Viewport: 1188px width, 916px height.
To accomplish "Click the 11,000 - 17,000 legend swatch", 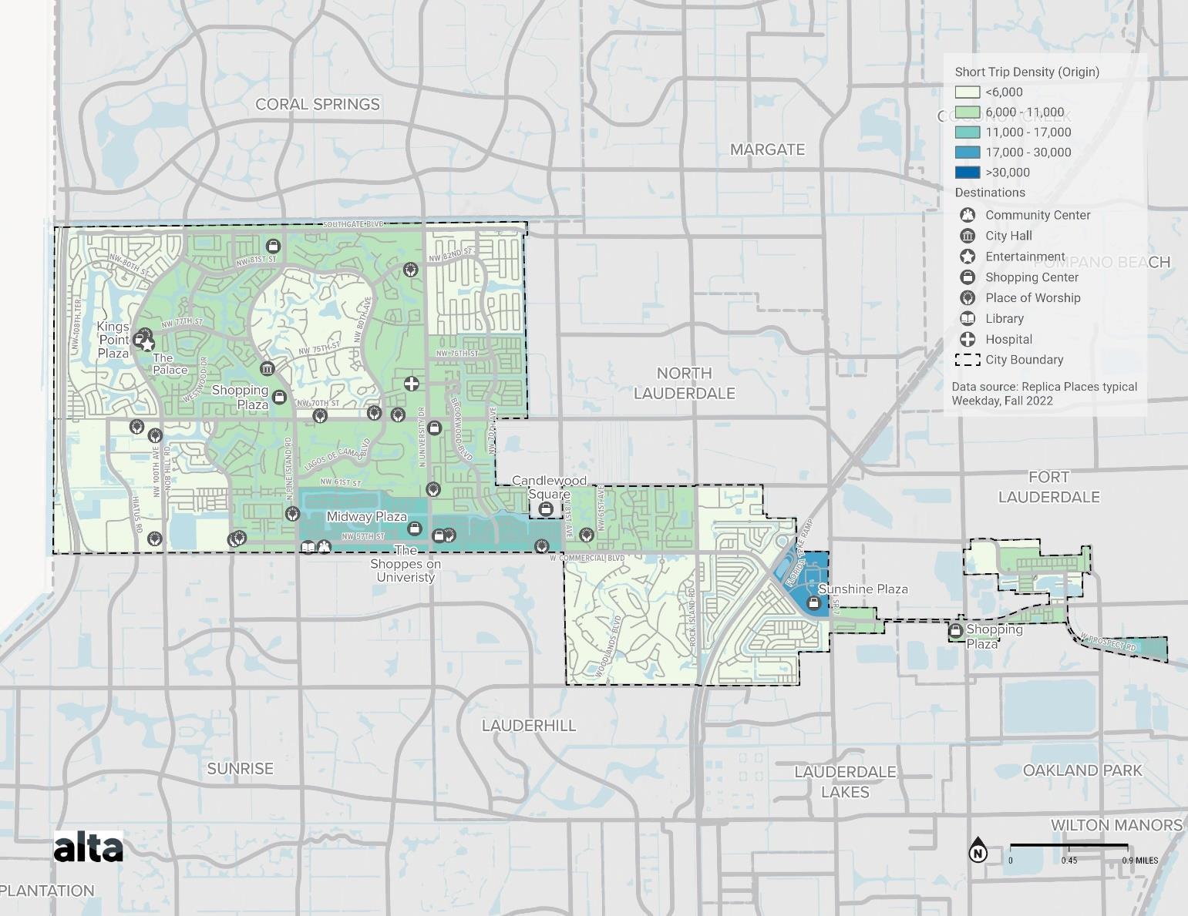I will 968,133.
